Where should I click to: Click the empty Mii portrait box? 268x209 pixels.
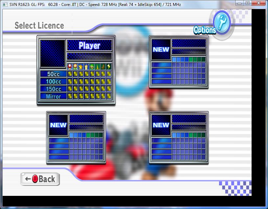(53, 54)
